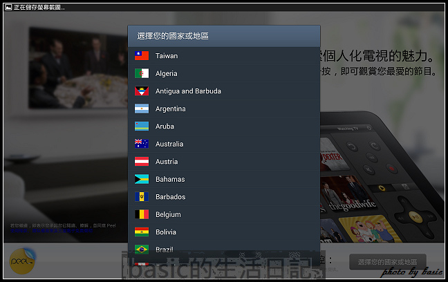Click the Aruba flag icon
Viewport: 448px width, 282px height.
pyautogui.click(x=142, y=126)
